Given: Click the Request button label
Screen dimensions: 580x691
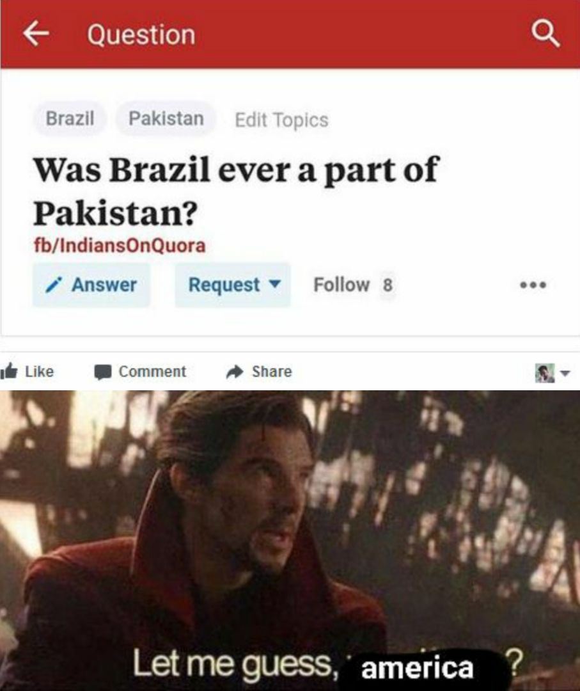Looking at the screenshot, I should click(x=224, y=285).
